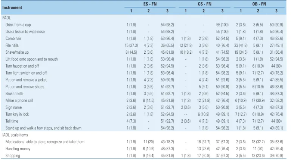Click '35 (63.6)' in the Medications row

[276, 142]
